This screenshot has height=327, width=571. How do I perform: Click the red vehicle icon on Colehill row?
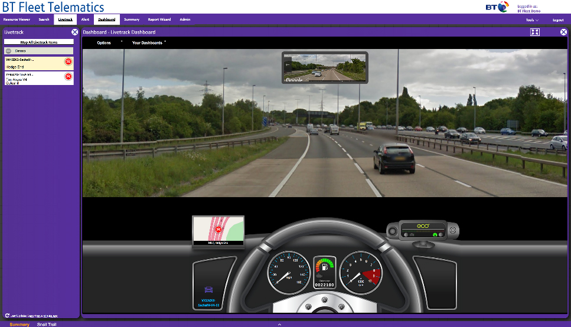(68, 77)
